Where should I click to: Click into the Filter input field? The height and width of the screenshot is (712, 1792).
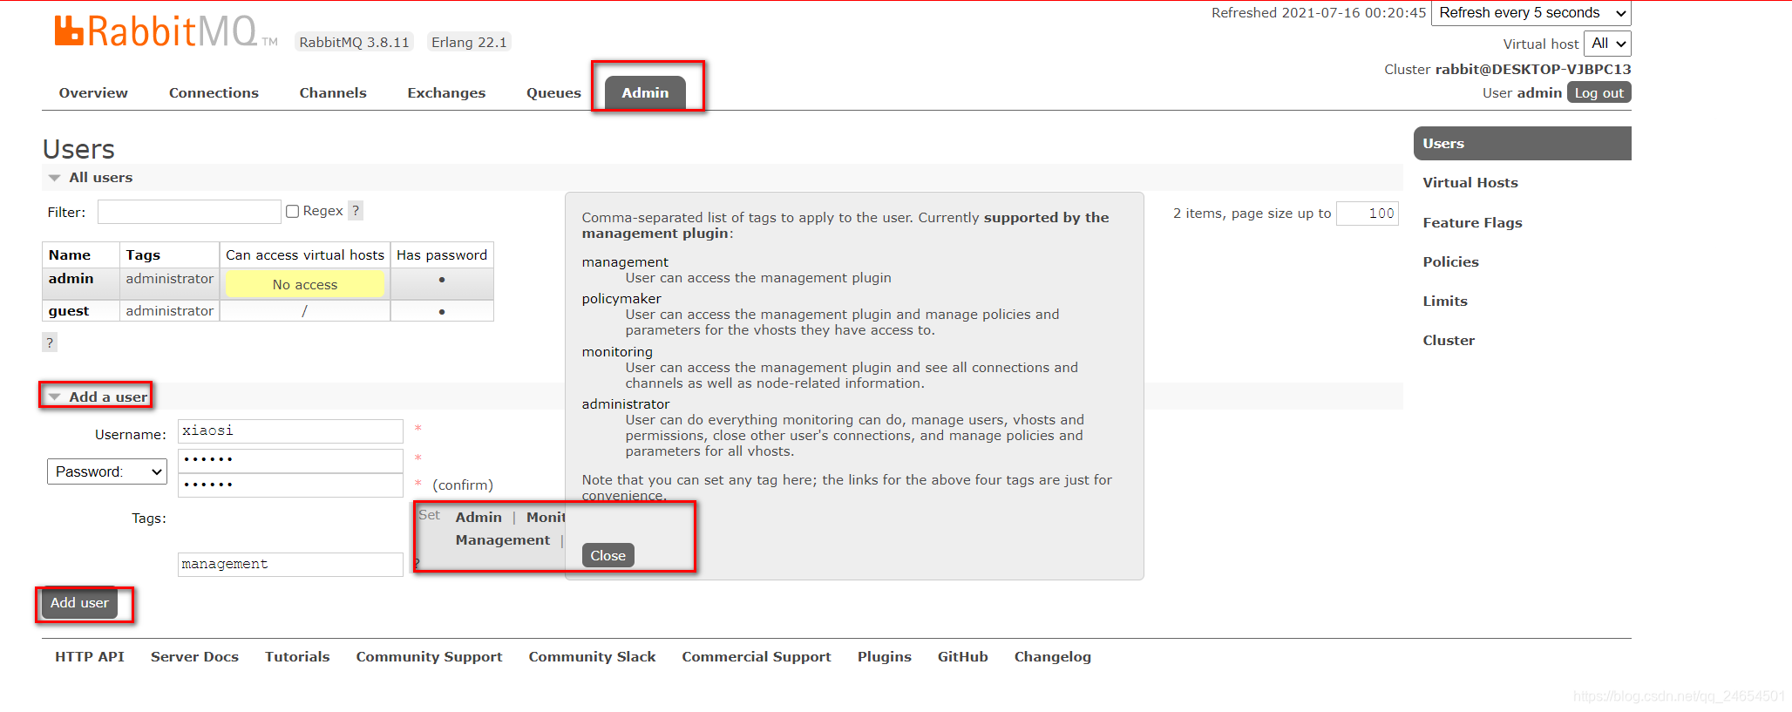click(189, 212)
